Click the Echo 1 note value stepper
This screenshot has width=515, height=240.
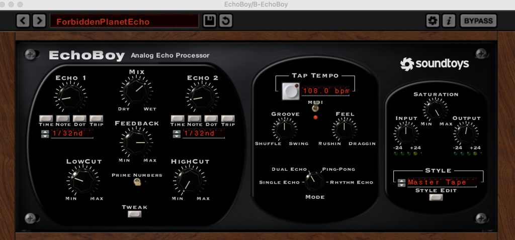[x=45, y=134]
